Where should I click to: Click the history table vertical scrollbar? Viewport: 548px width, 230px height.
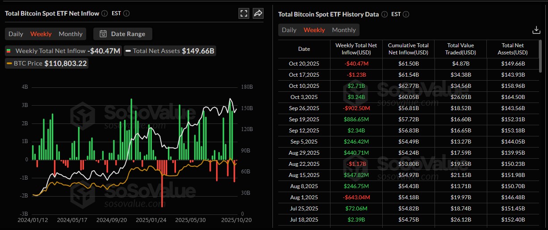[x=541, y=56]
